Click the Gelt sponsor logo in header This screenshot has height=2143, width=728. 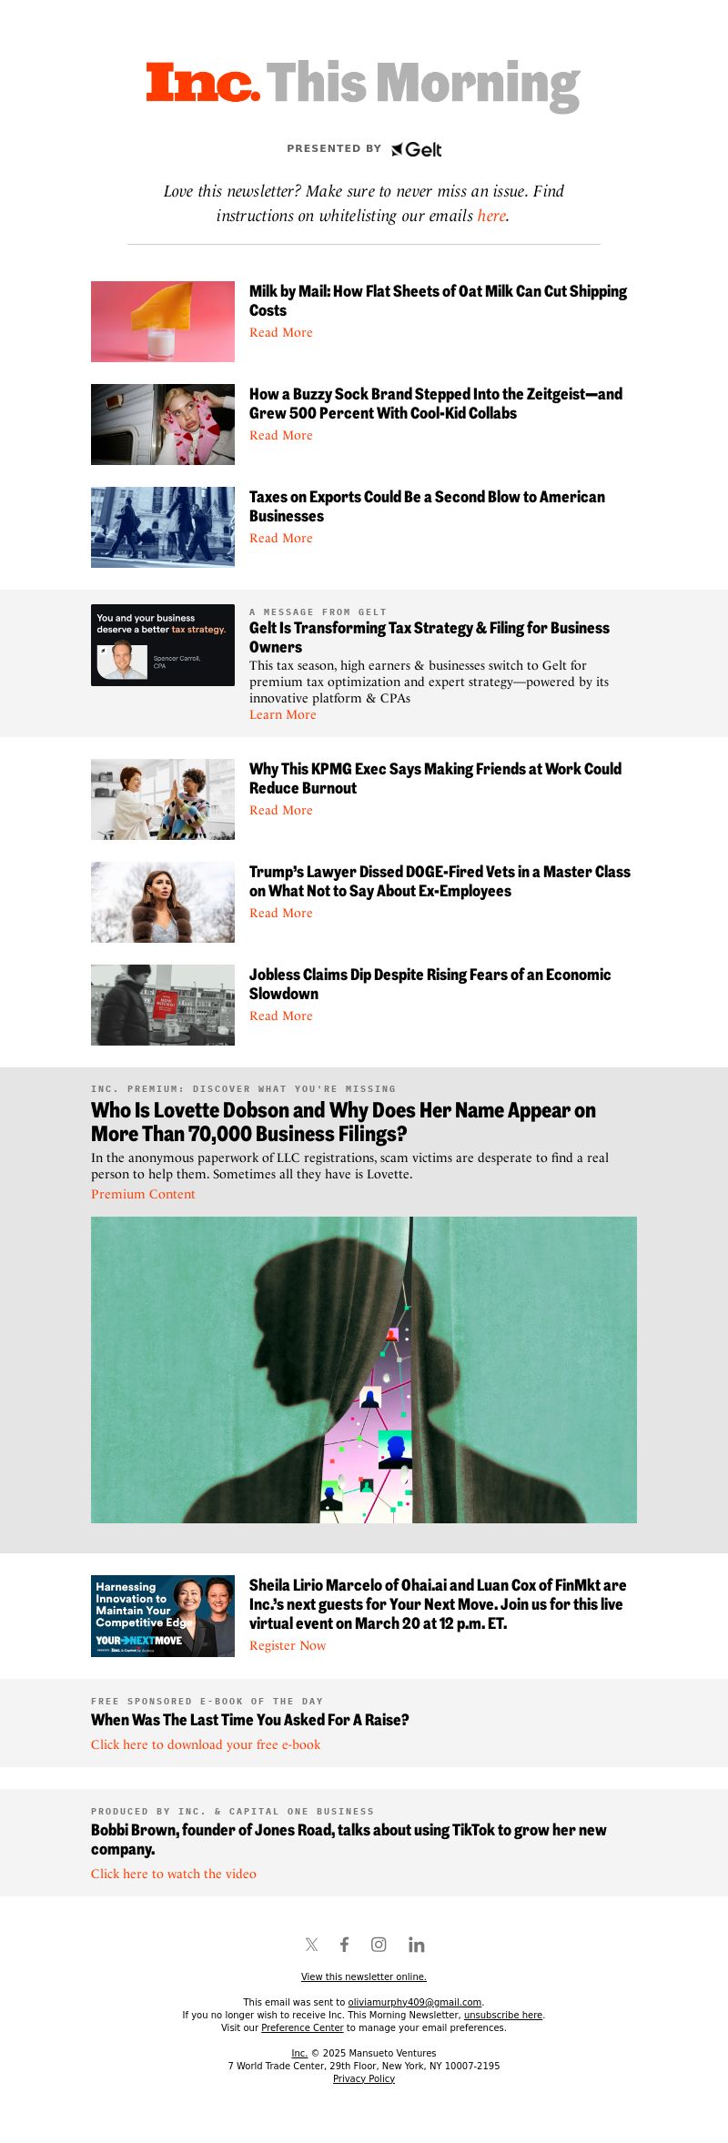tap(417, 149)
